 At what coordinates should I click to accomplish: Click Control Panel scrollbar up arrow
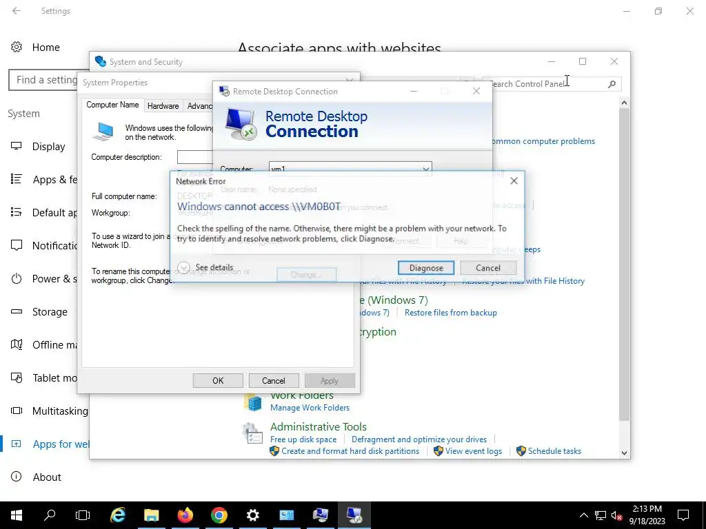624,103
